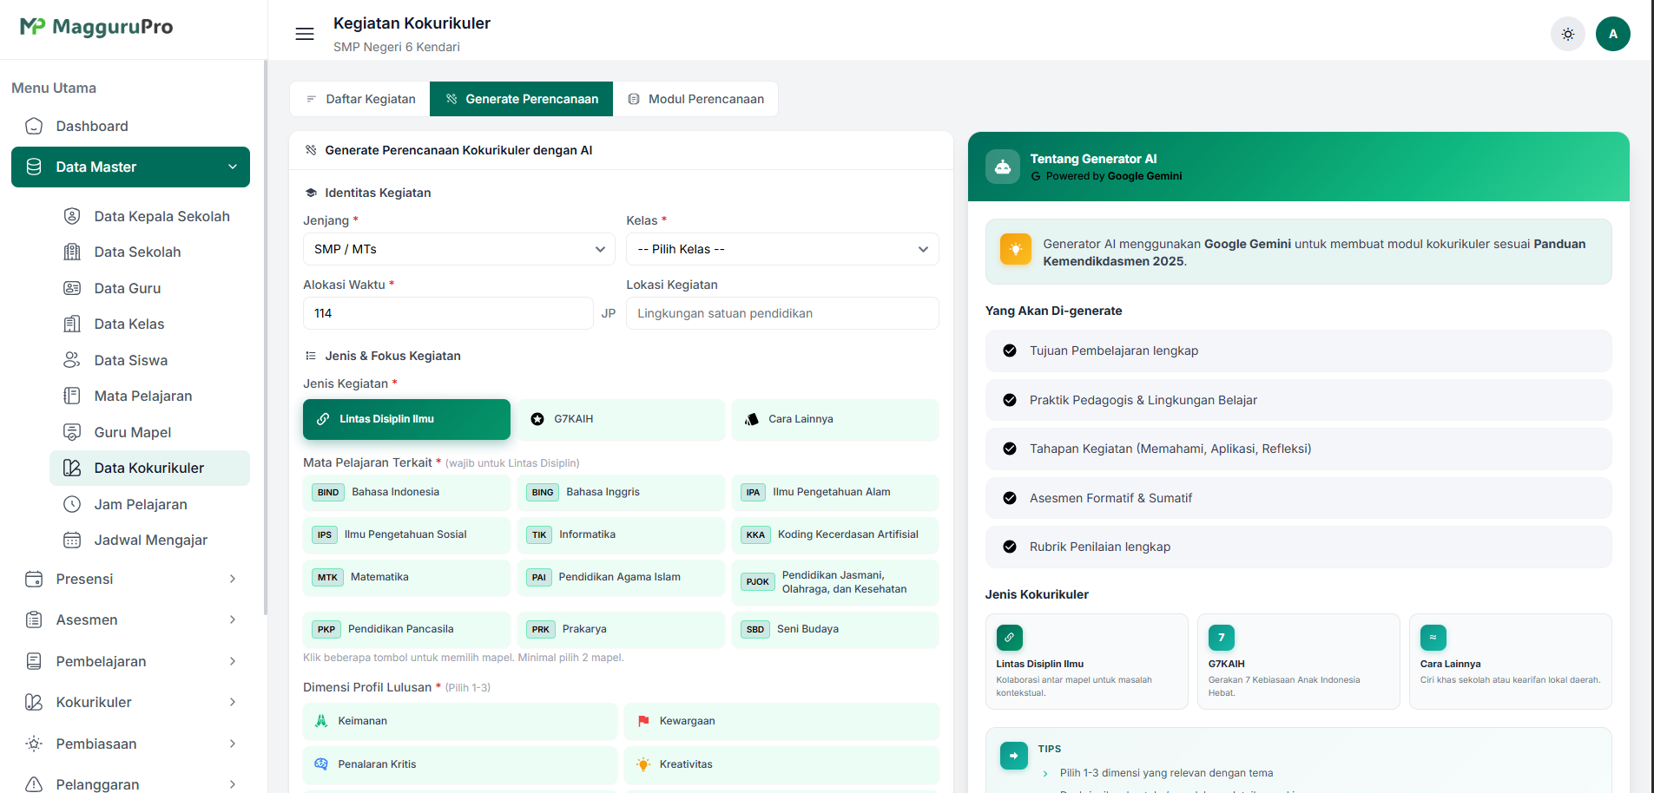This screenshot has height=793, width=1654.
Task: Open Data Siswa entry
Action: point(149,360)
